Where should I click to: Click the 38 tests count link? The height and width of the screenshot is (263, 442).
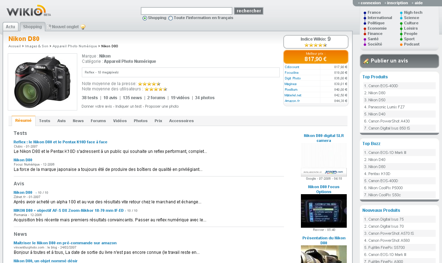(90, 98)
